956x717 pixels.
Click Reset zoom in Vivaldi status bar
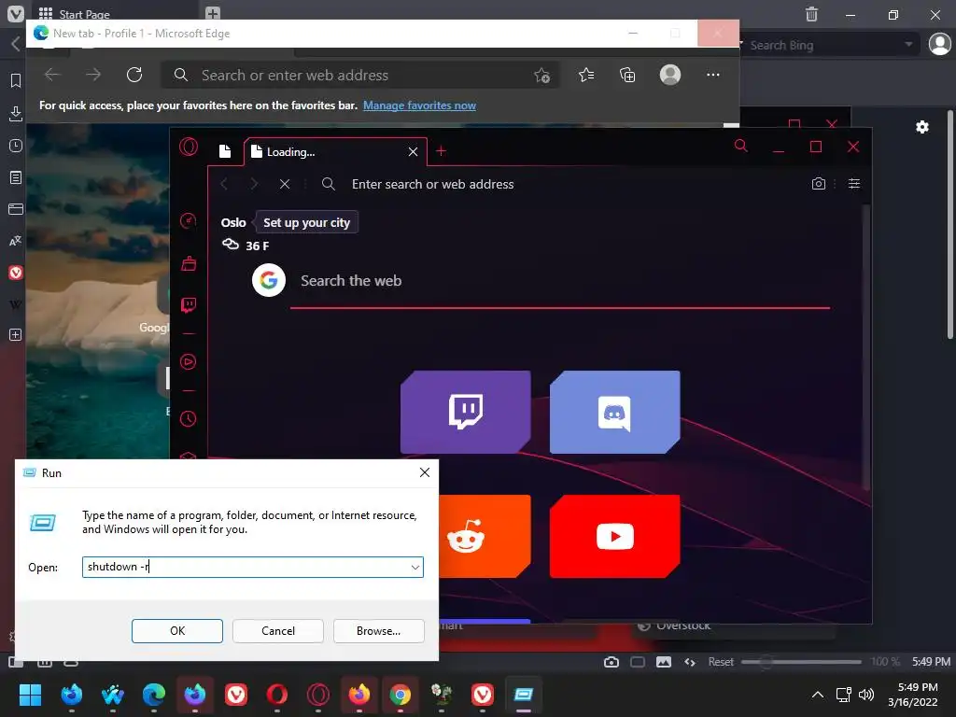[x=721, y=662]
